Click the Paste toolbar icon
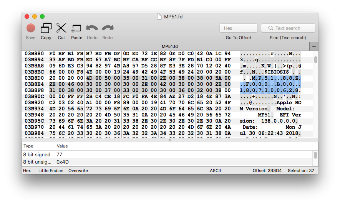Screen dimensions: 340x205 (x=76, y=28)
